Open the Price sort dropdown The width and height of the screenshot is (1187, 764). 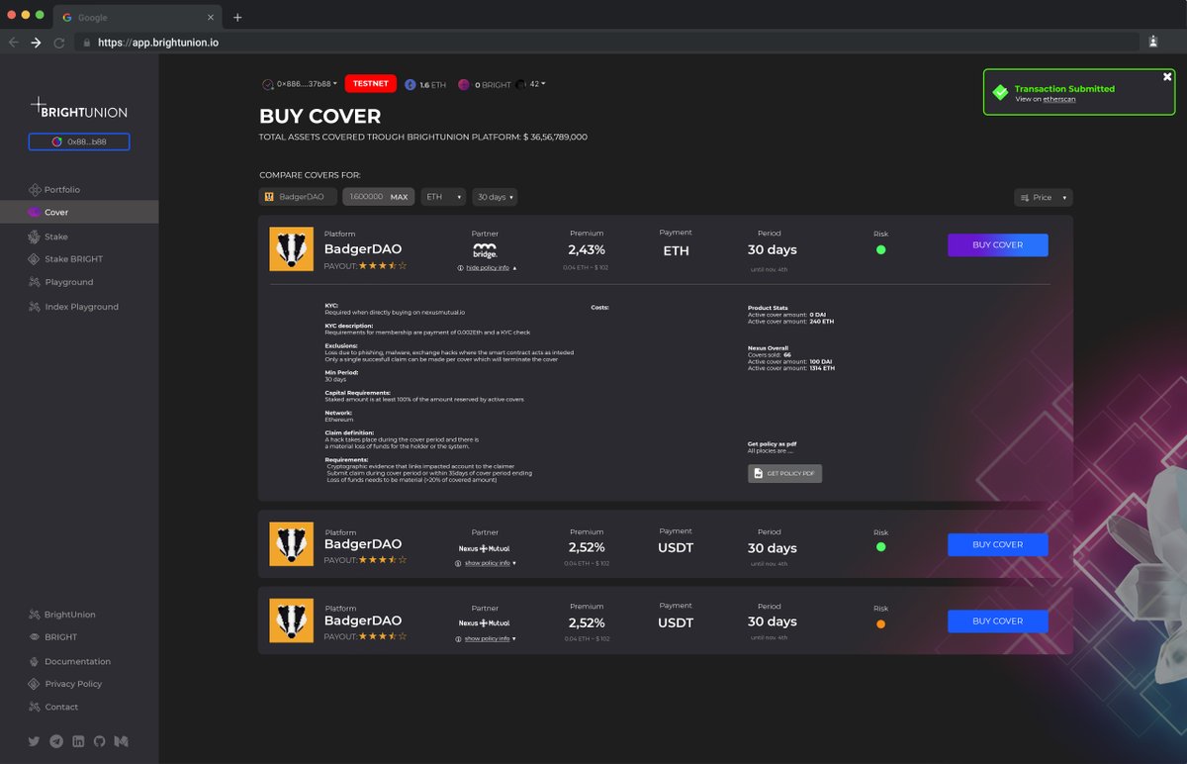1044,198
